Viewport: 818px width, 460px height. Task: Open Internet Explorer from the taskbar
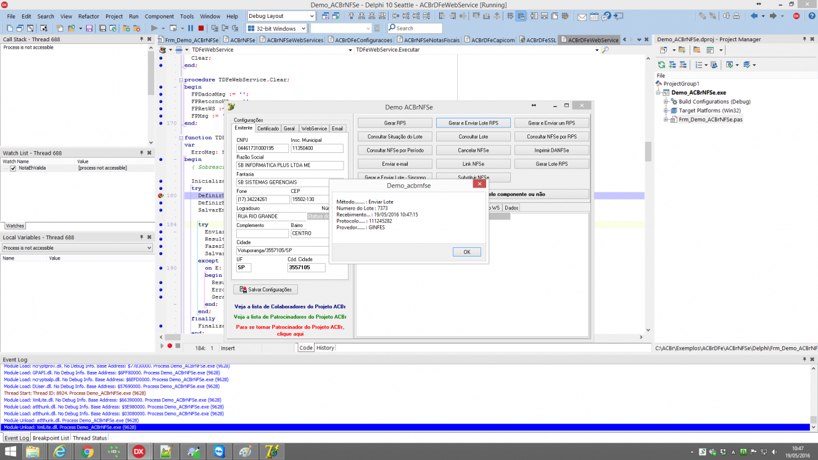click(60, 451)
